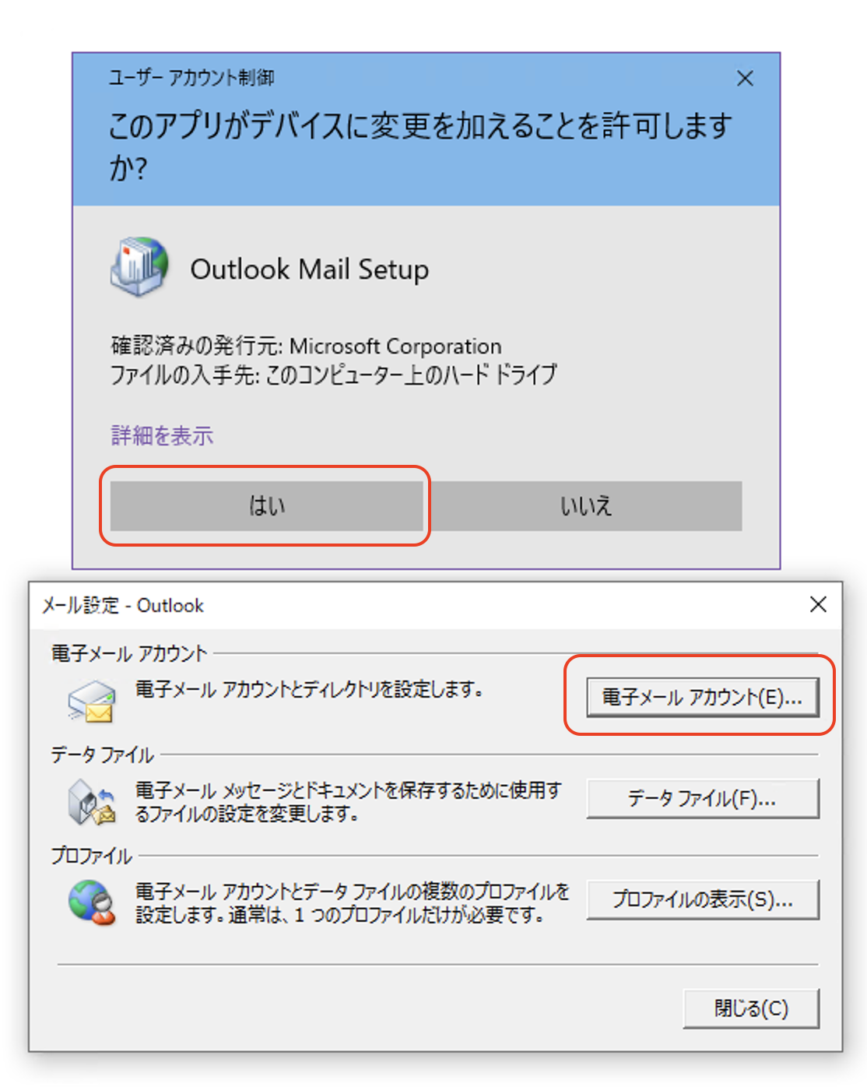This screenshot has width=867, height=1087.
Task: Click the email account envelope icon
Action: 92,701
